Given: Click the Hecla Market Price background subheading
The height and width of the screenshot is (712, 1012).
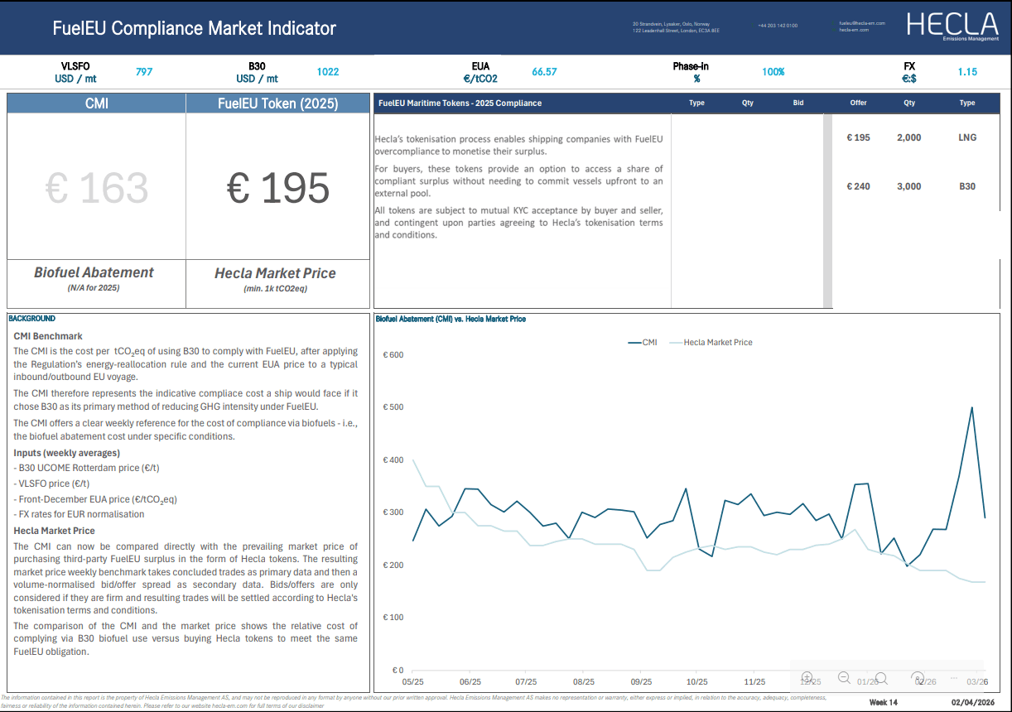Looking at the screenshot, I should (54, 531).
